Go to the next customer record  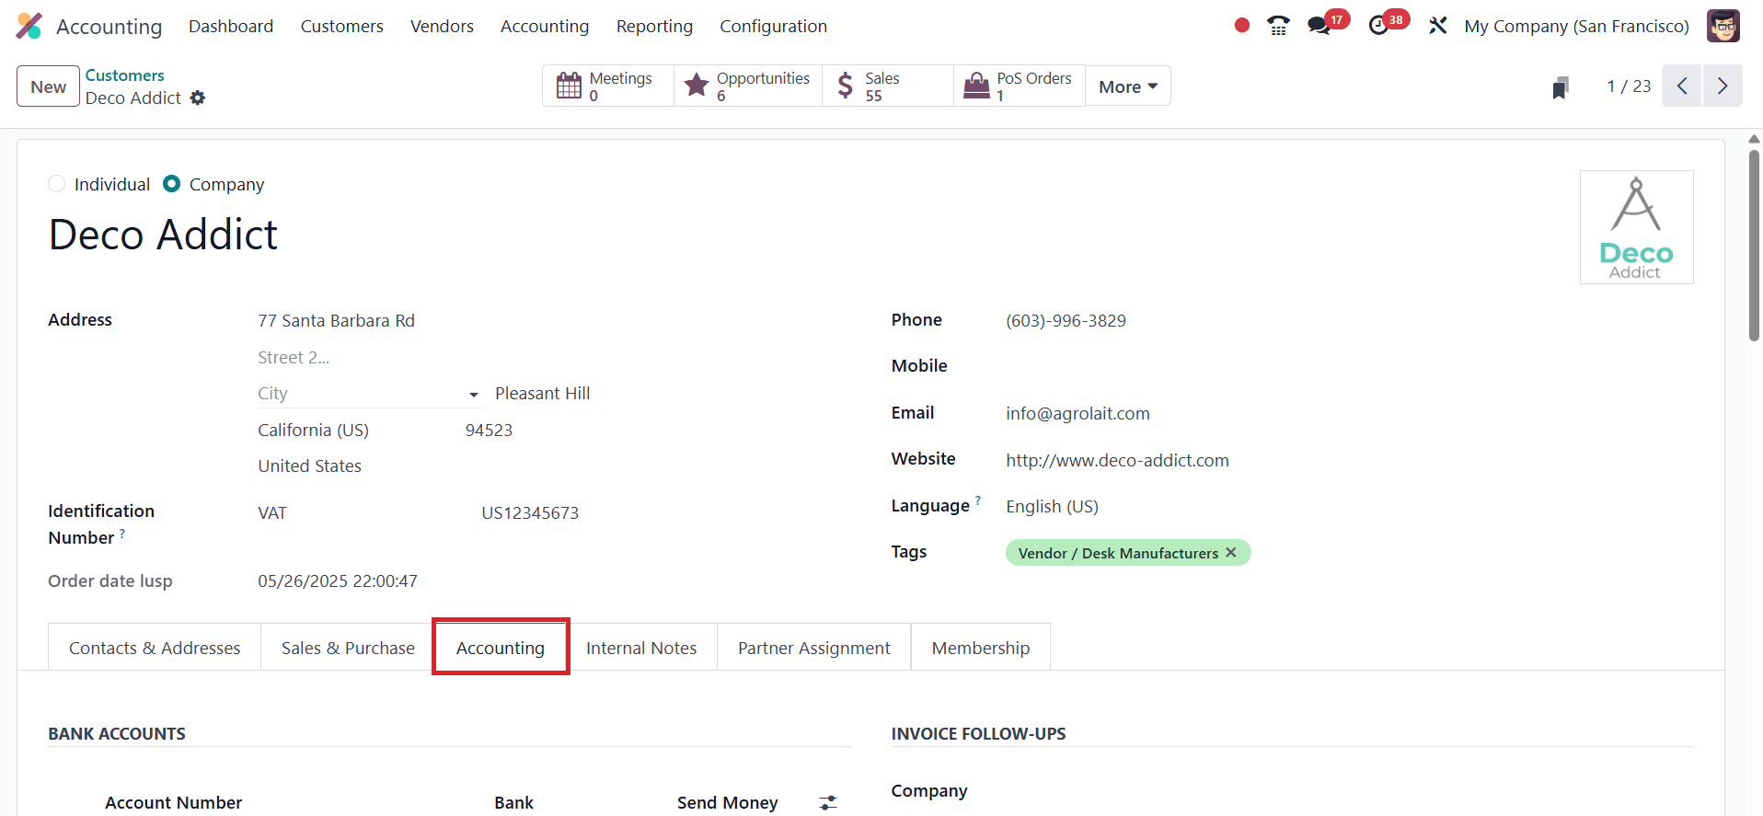coord(1723,86)
